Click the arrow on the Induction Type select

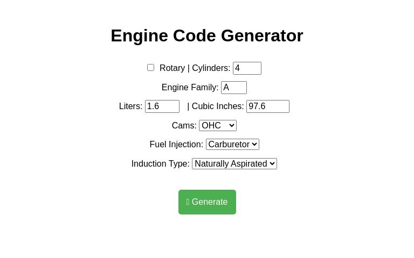point(272,163)
